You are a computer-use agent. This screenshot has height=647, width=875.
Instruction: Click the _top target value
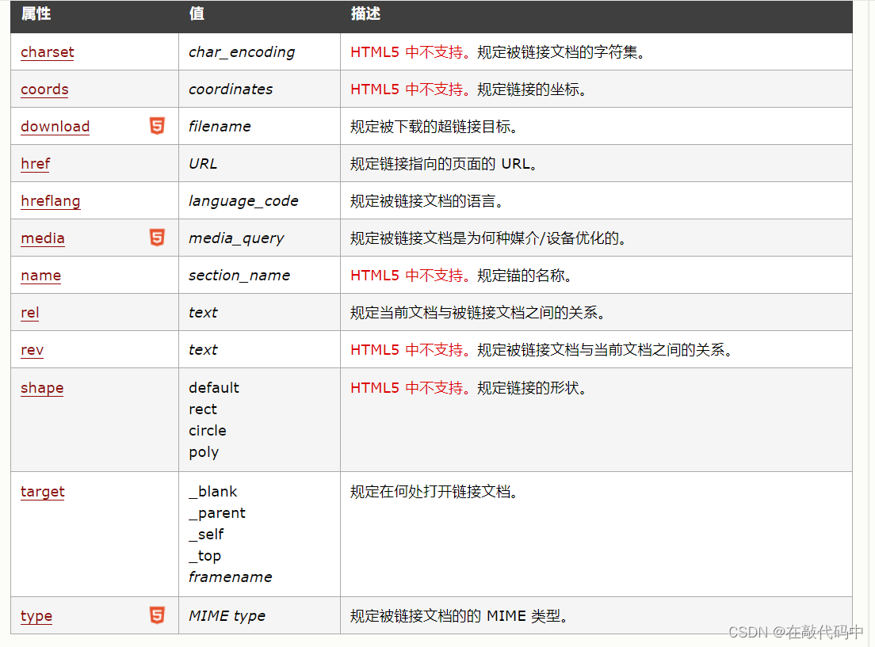click(205, 556)
